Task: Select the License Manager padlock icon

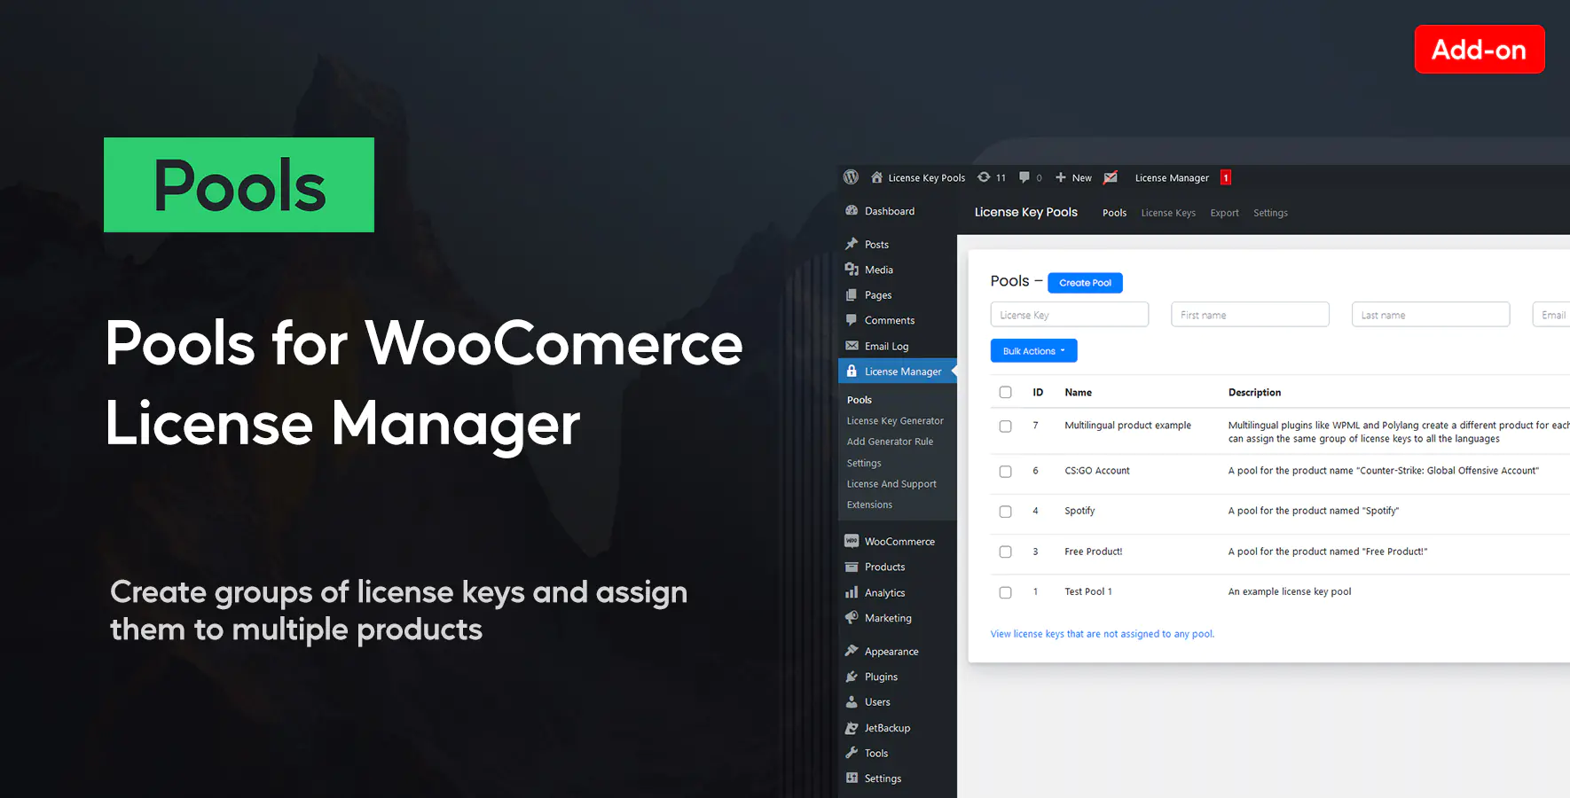Action: pos(852,371)
